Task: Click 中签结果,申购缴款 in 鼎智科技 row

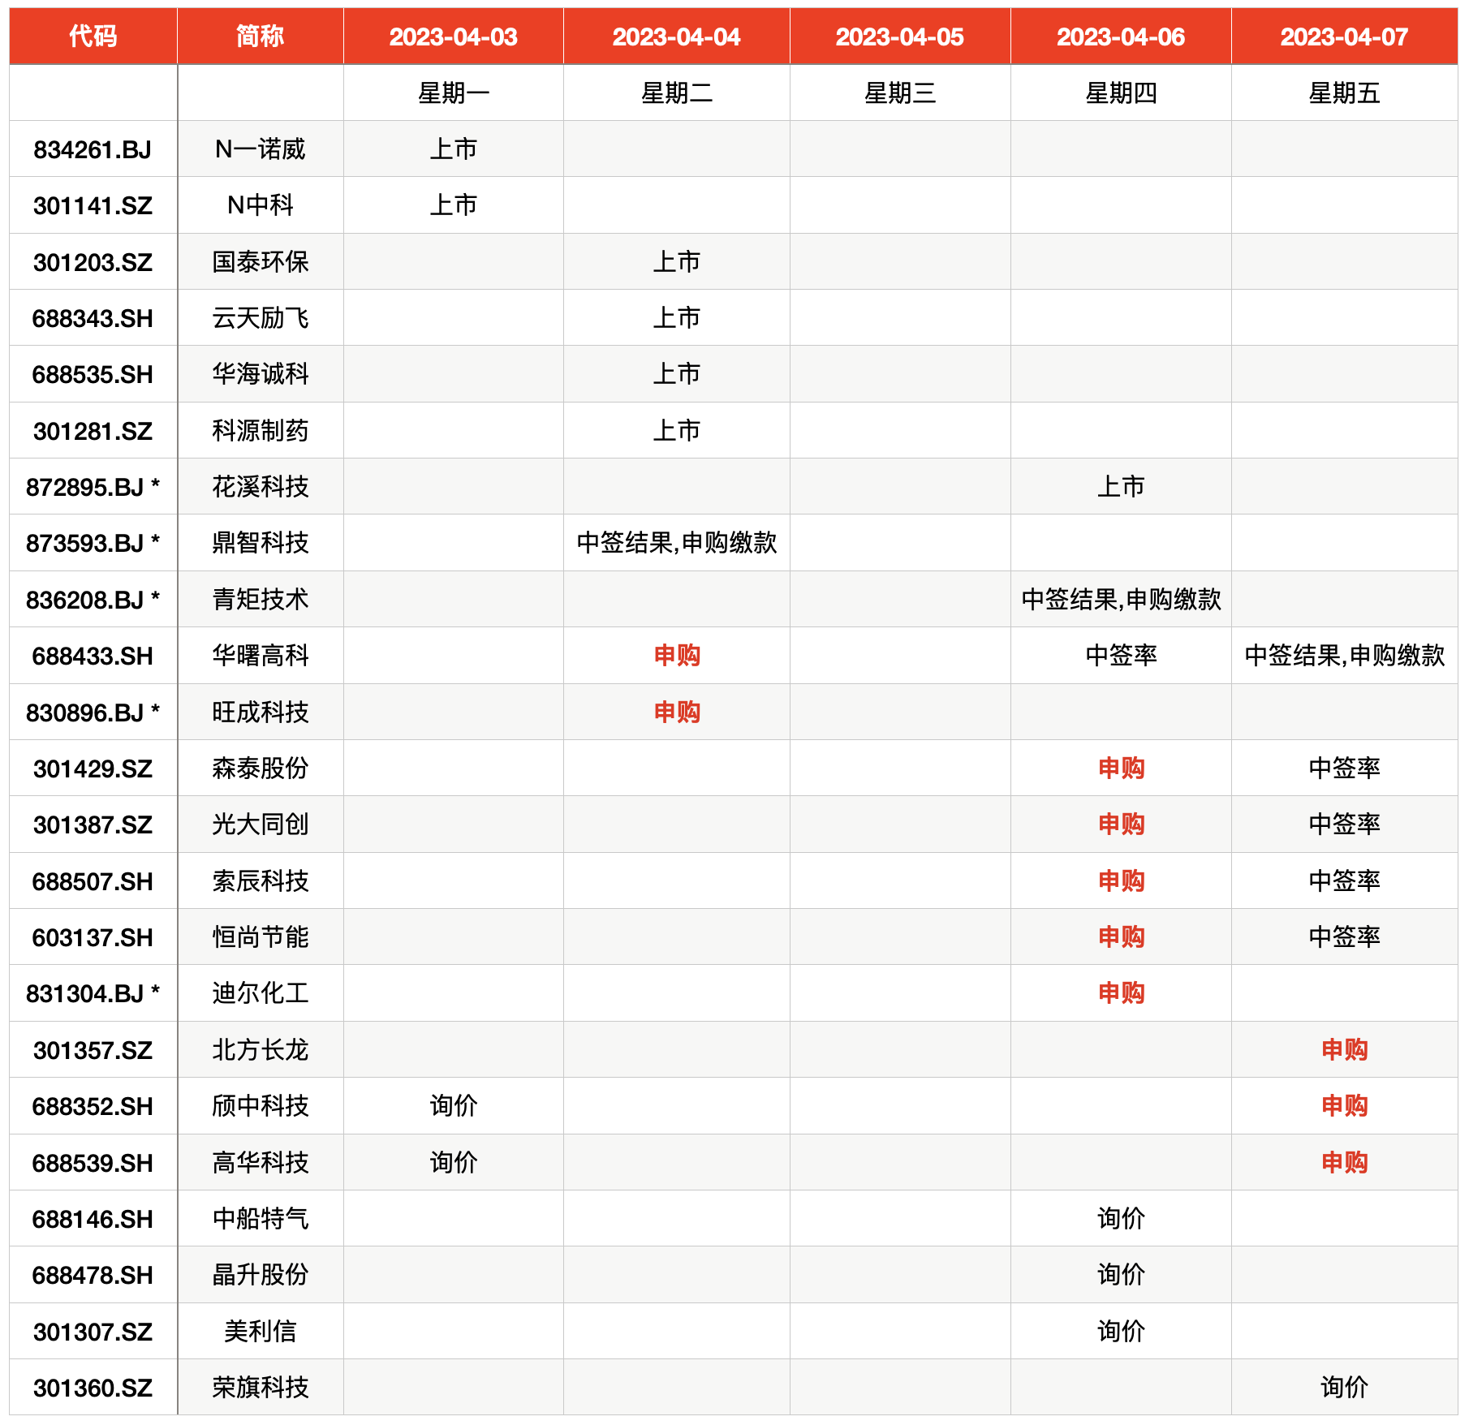Action: click(676, 543)
